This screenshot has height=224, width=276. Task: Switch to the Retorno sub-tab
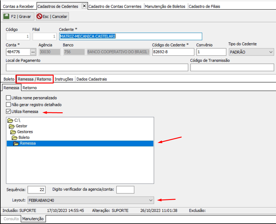point(30,88)
